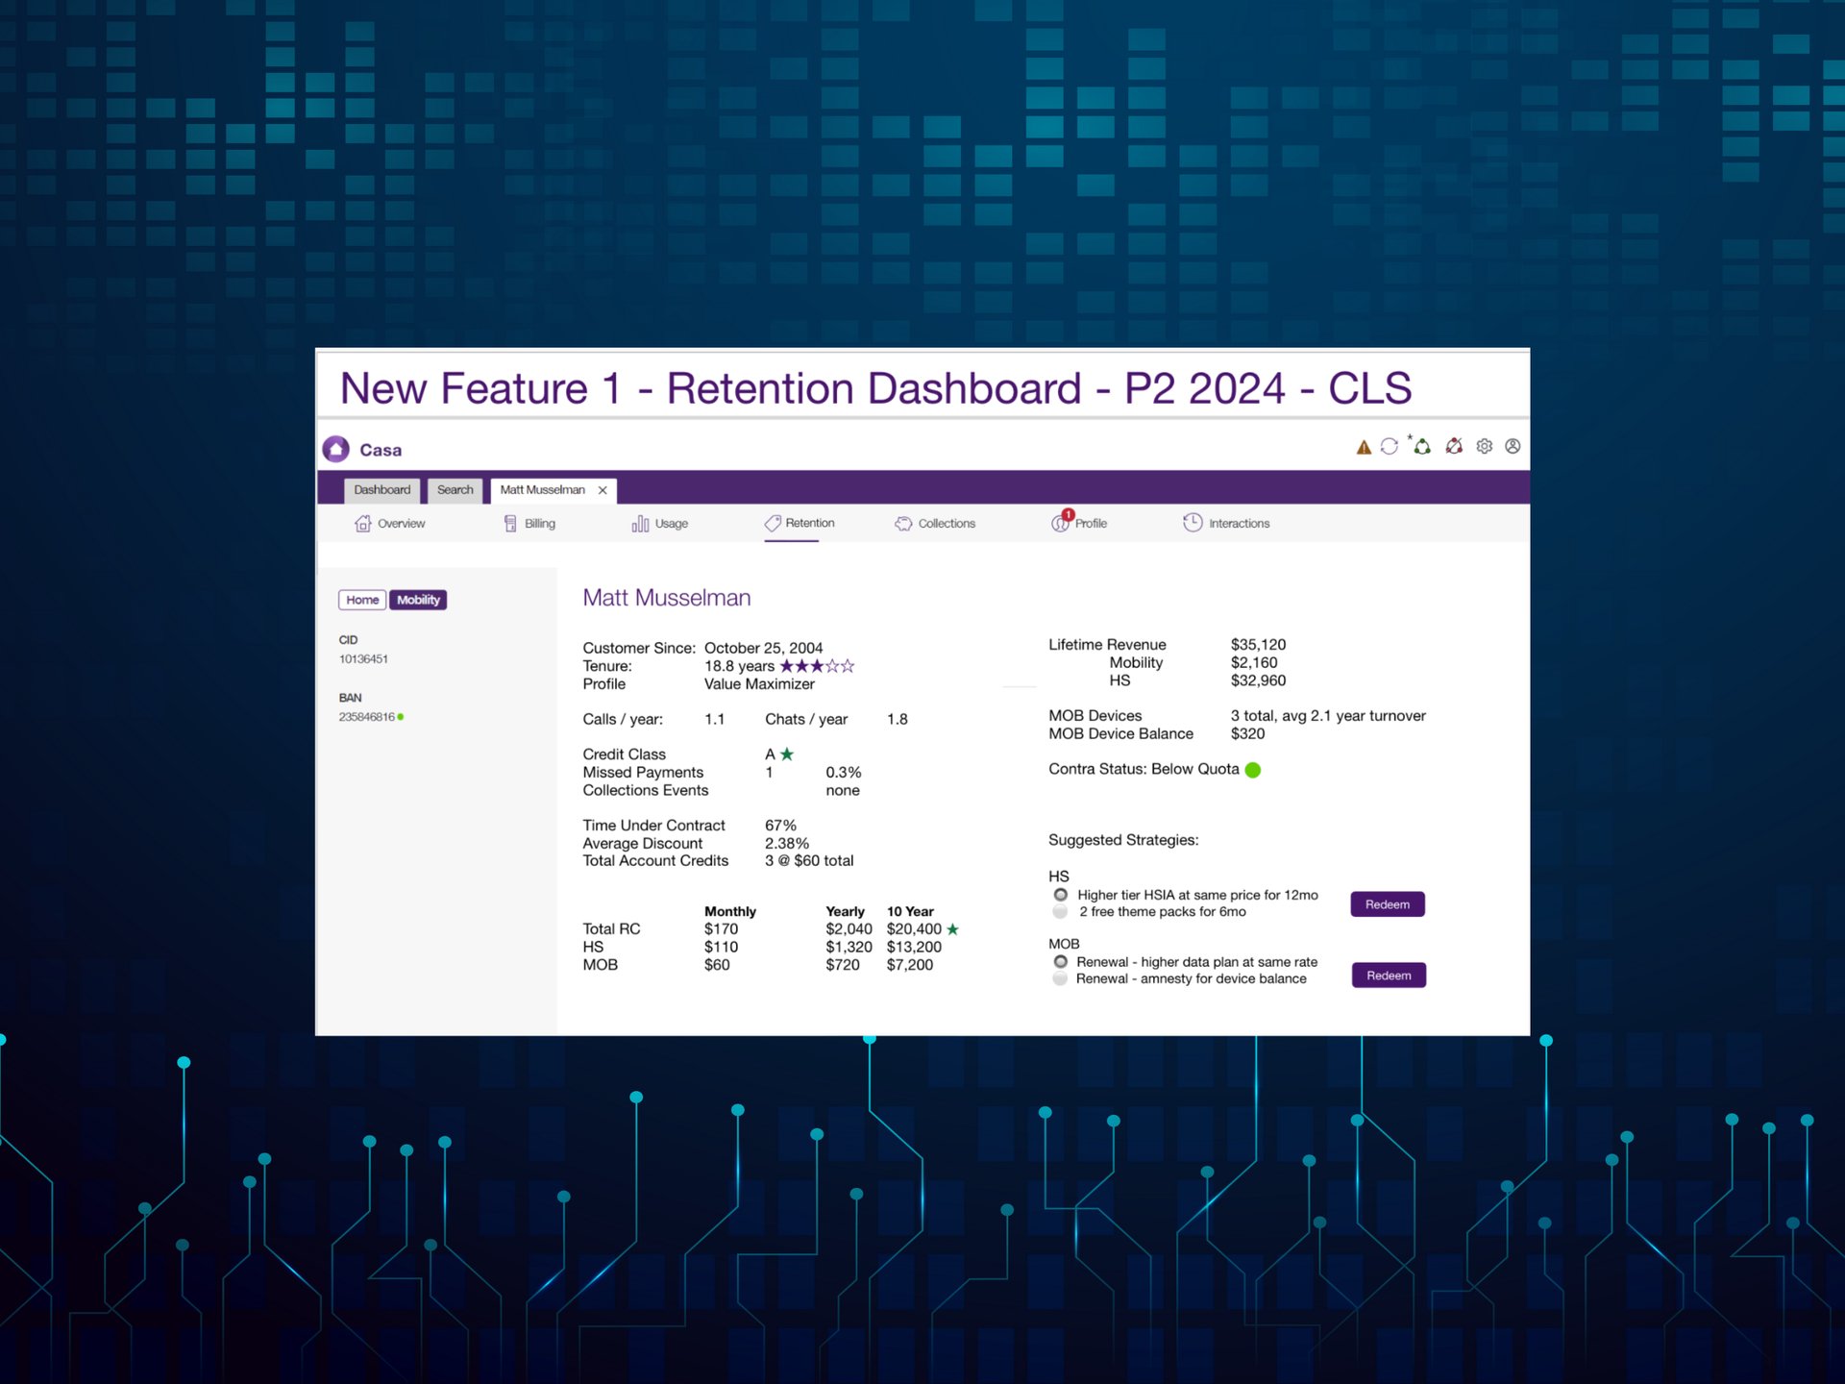
Task: Click the red disconnected nodes icon
Action: [1454, 446]
